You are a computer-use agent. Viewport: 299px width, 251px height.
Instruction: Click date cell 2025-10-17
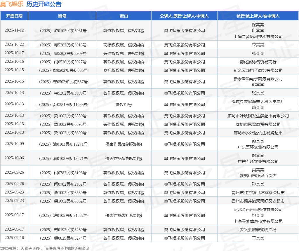[x=14, y=53]
